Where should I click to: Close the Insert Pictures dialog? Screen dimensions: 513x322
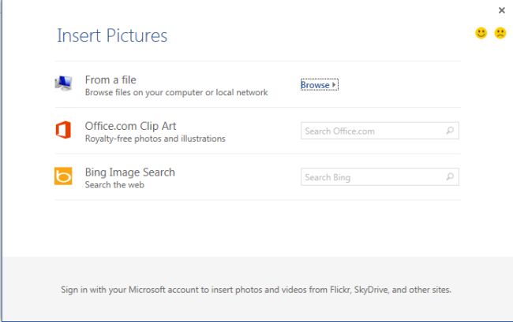click(x=502, y=10)
